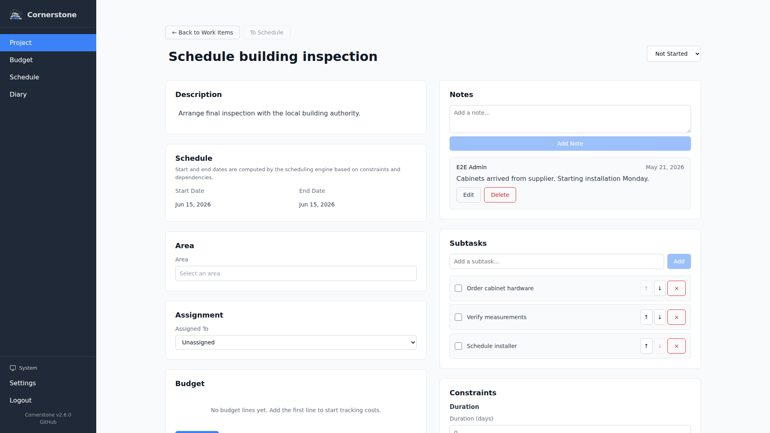Click the GitHub link in sidebar footer

48,422
